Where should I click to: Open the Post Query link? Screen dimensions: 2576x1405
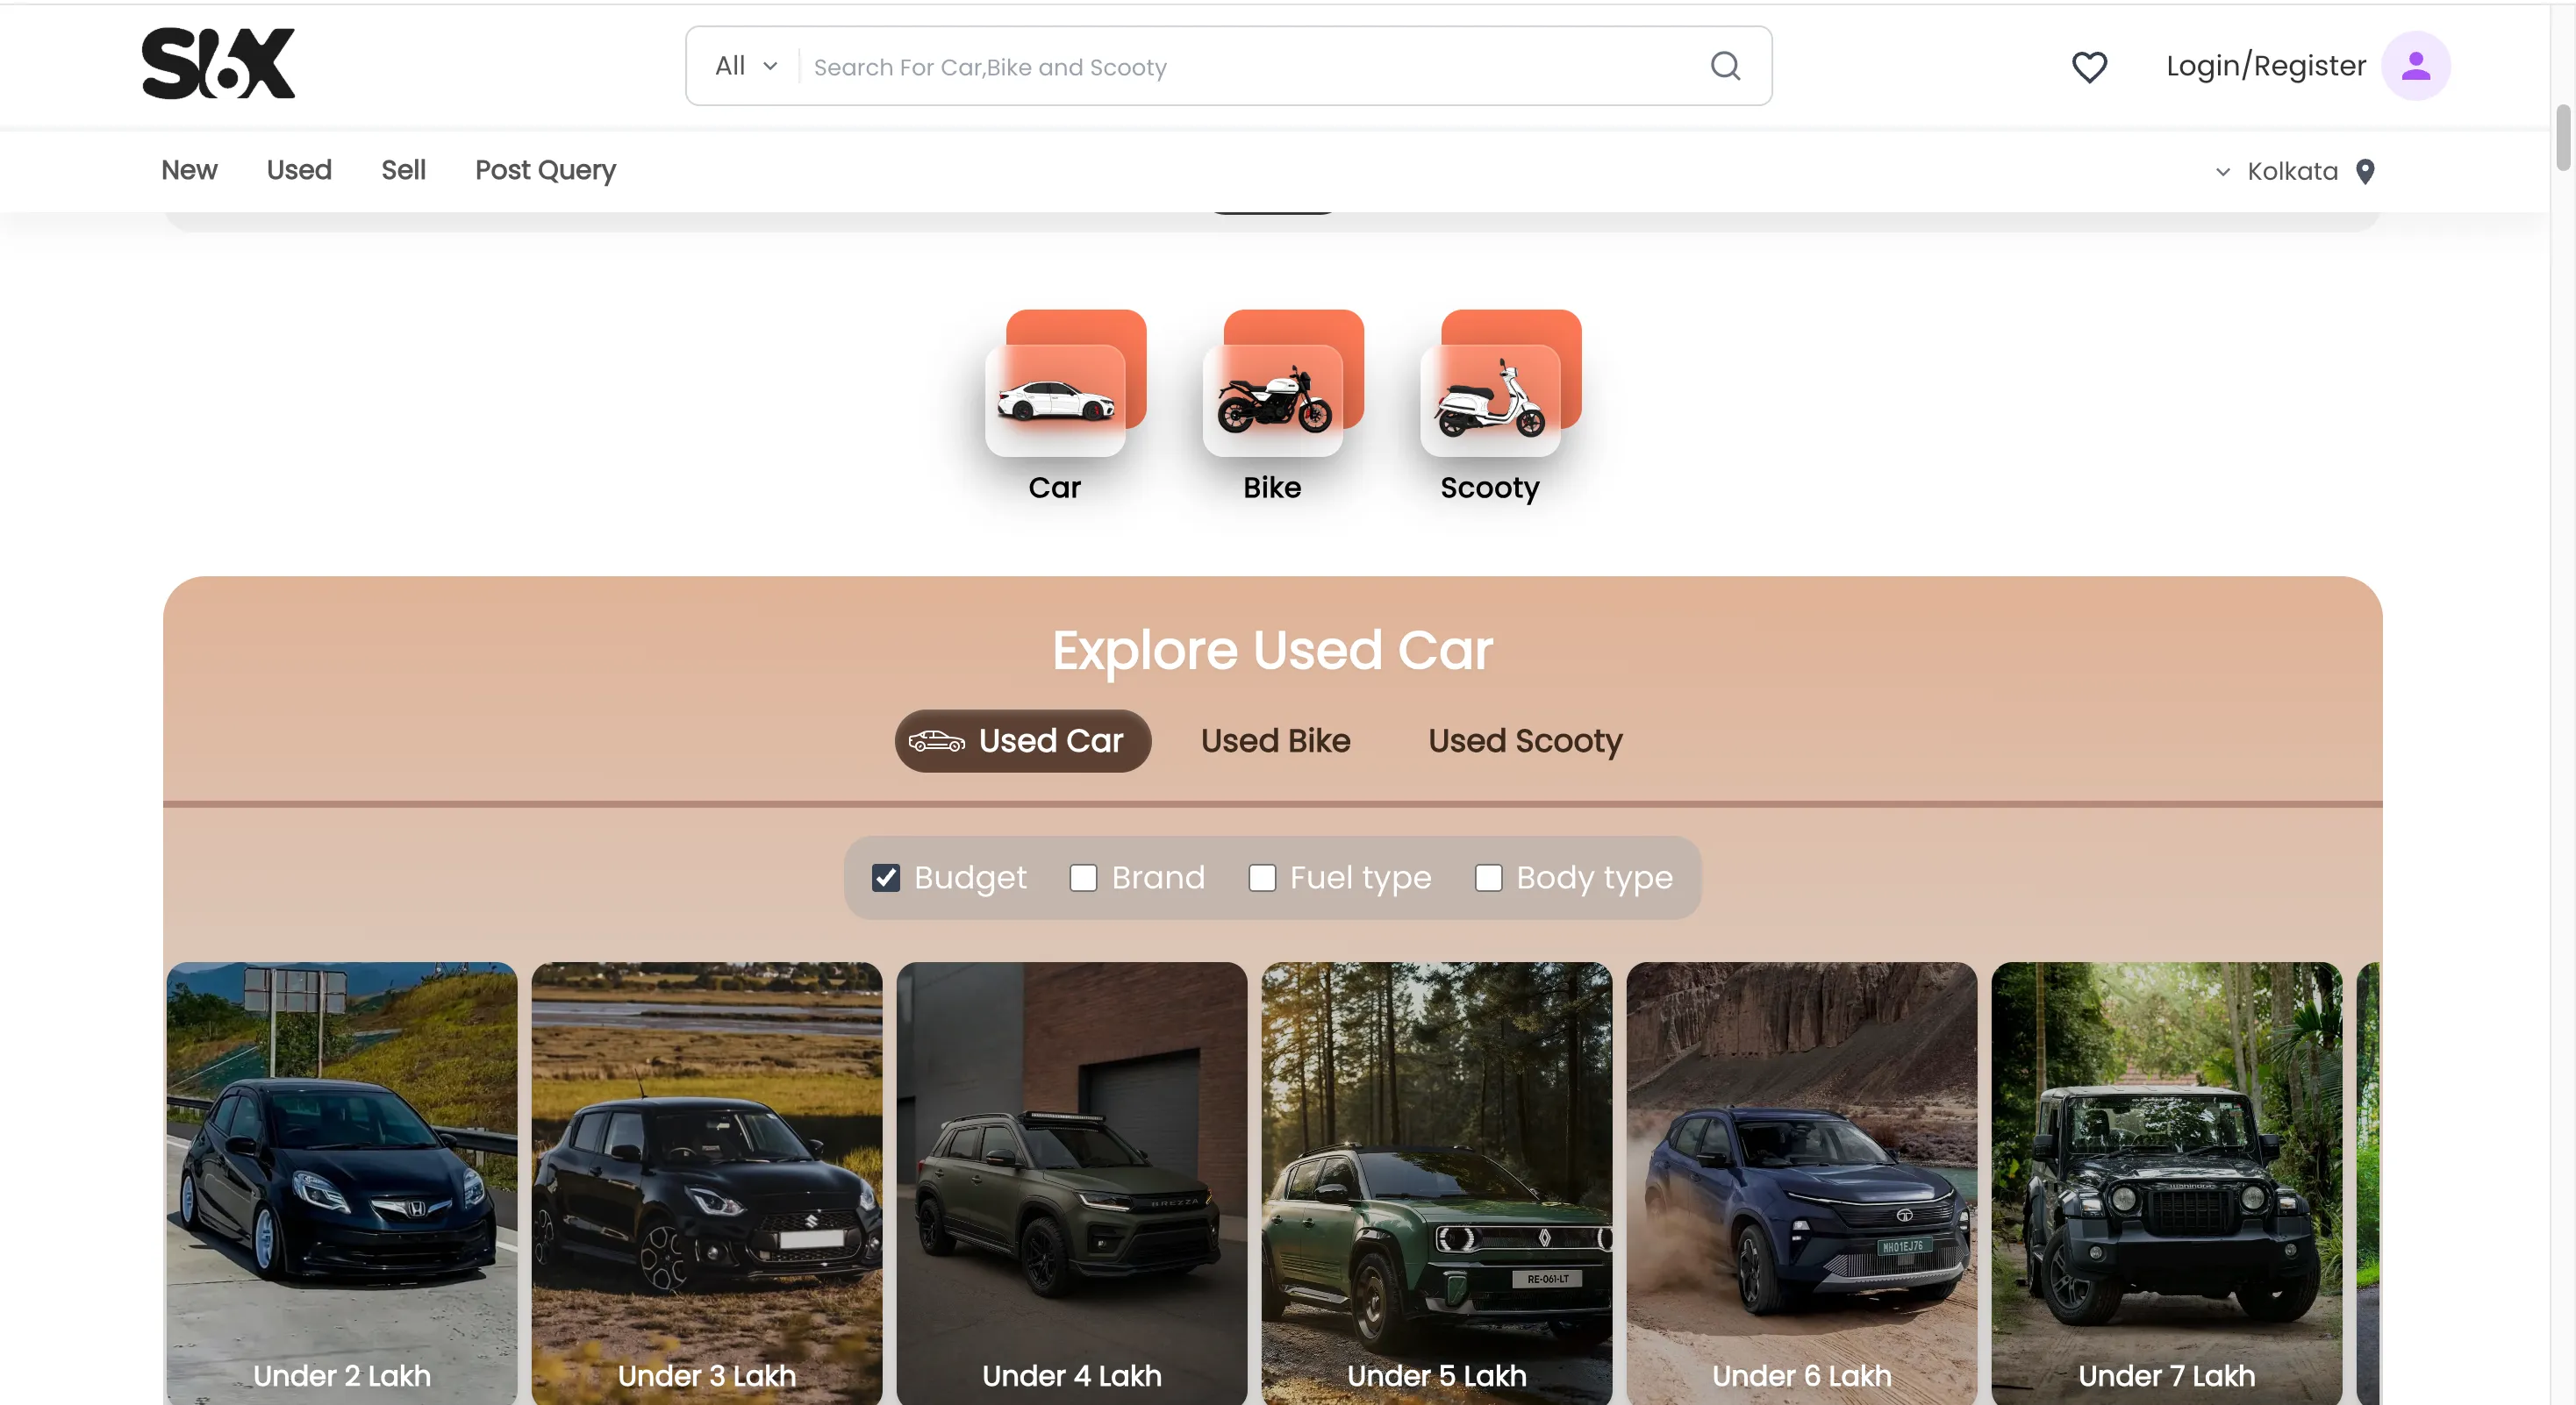point(545,170)
